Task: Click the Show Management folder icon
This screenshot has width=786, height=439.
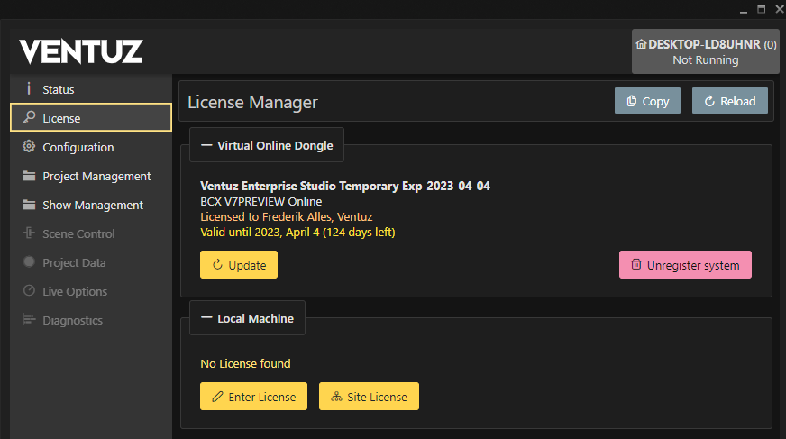Action: coord(29,205)
